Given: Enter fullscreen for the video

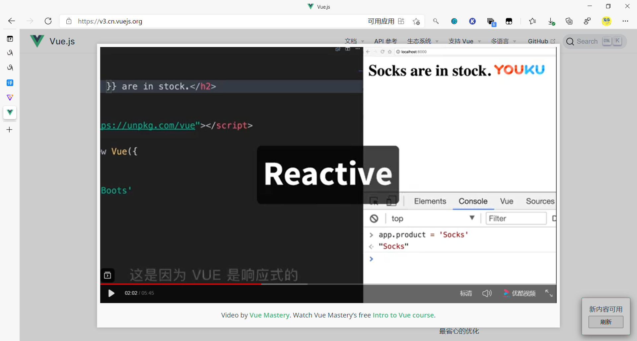Looking at the screenshot, I should [x=549, y=293].
